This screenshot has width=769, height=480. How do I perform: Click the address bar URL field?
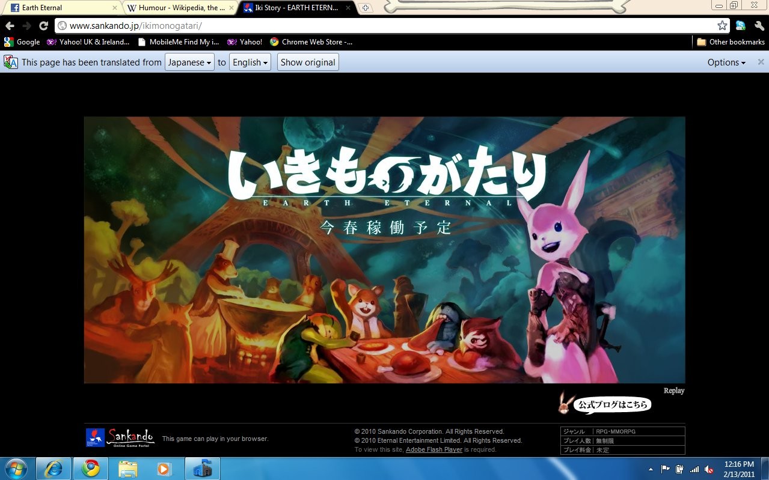385,26
